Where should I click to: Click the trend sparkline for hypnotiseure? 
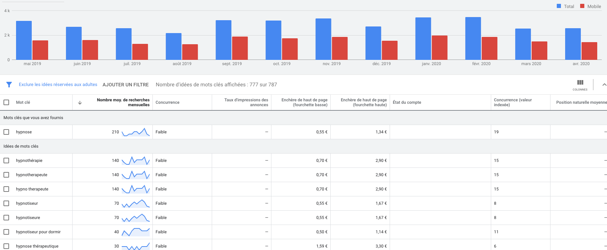pos(136,218)
